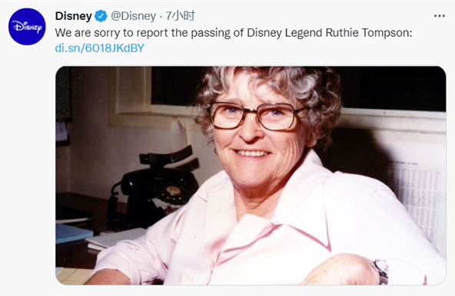Open the Disney profile avatar

pos(27,27)
